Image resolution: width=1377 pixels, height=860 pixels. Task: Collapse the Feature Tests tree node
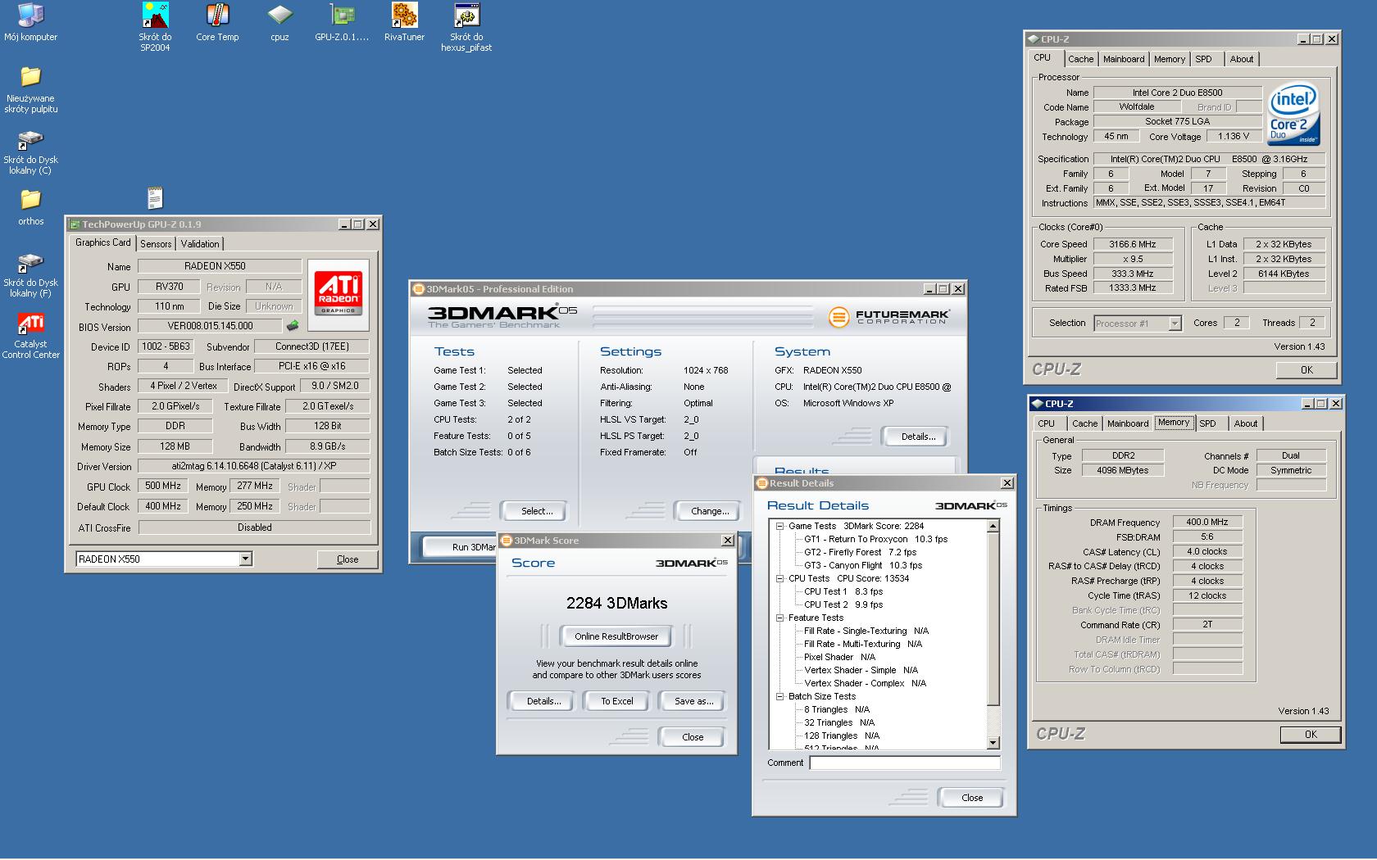point(780,618)
